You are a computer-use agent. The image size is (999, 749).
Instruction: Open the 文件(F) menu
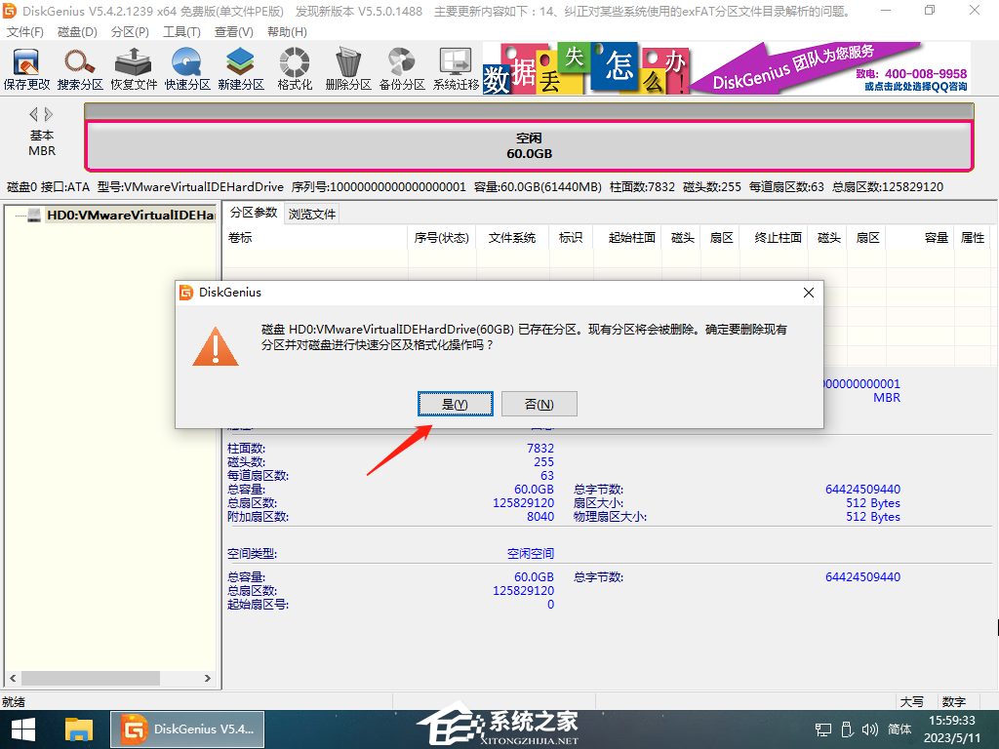point(24,32)
